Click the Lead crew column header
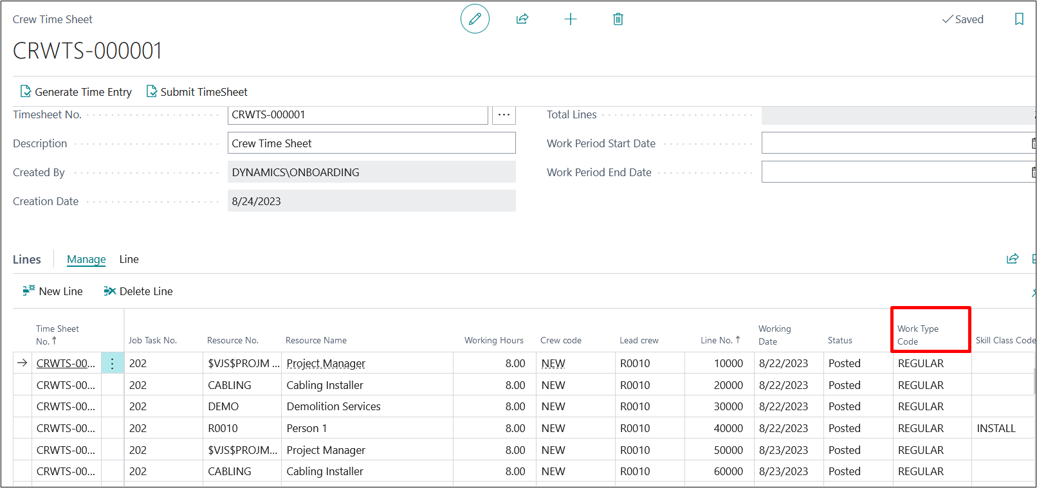1037x488 pixels. pos(639,340)
